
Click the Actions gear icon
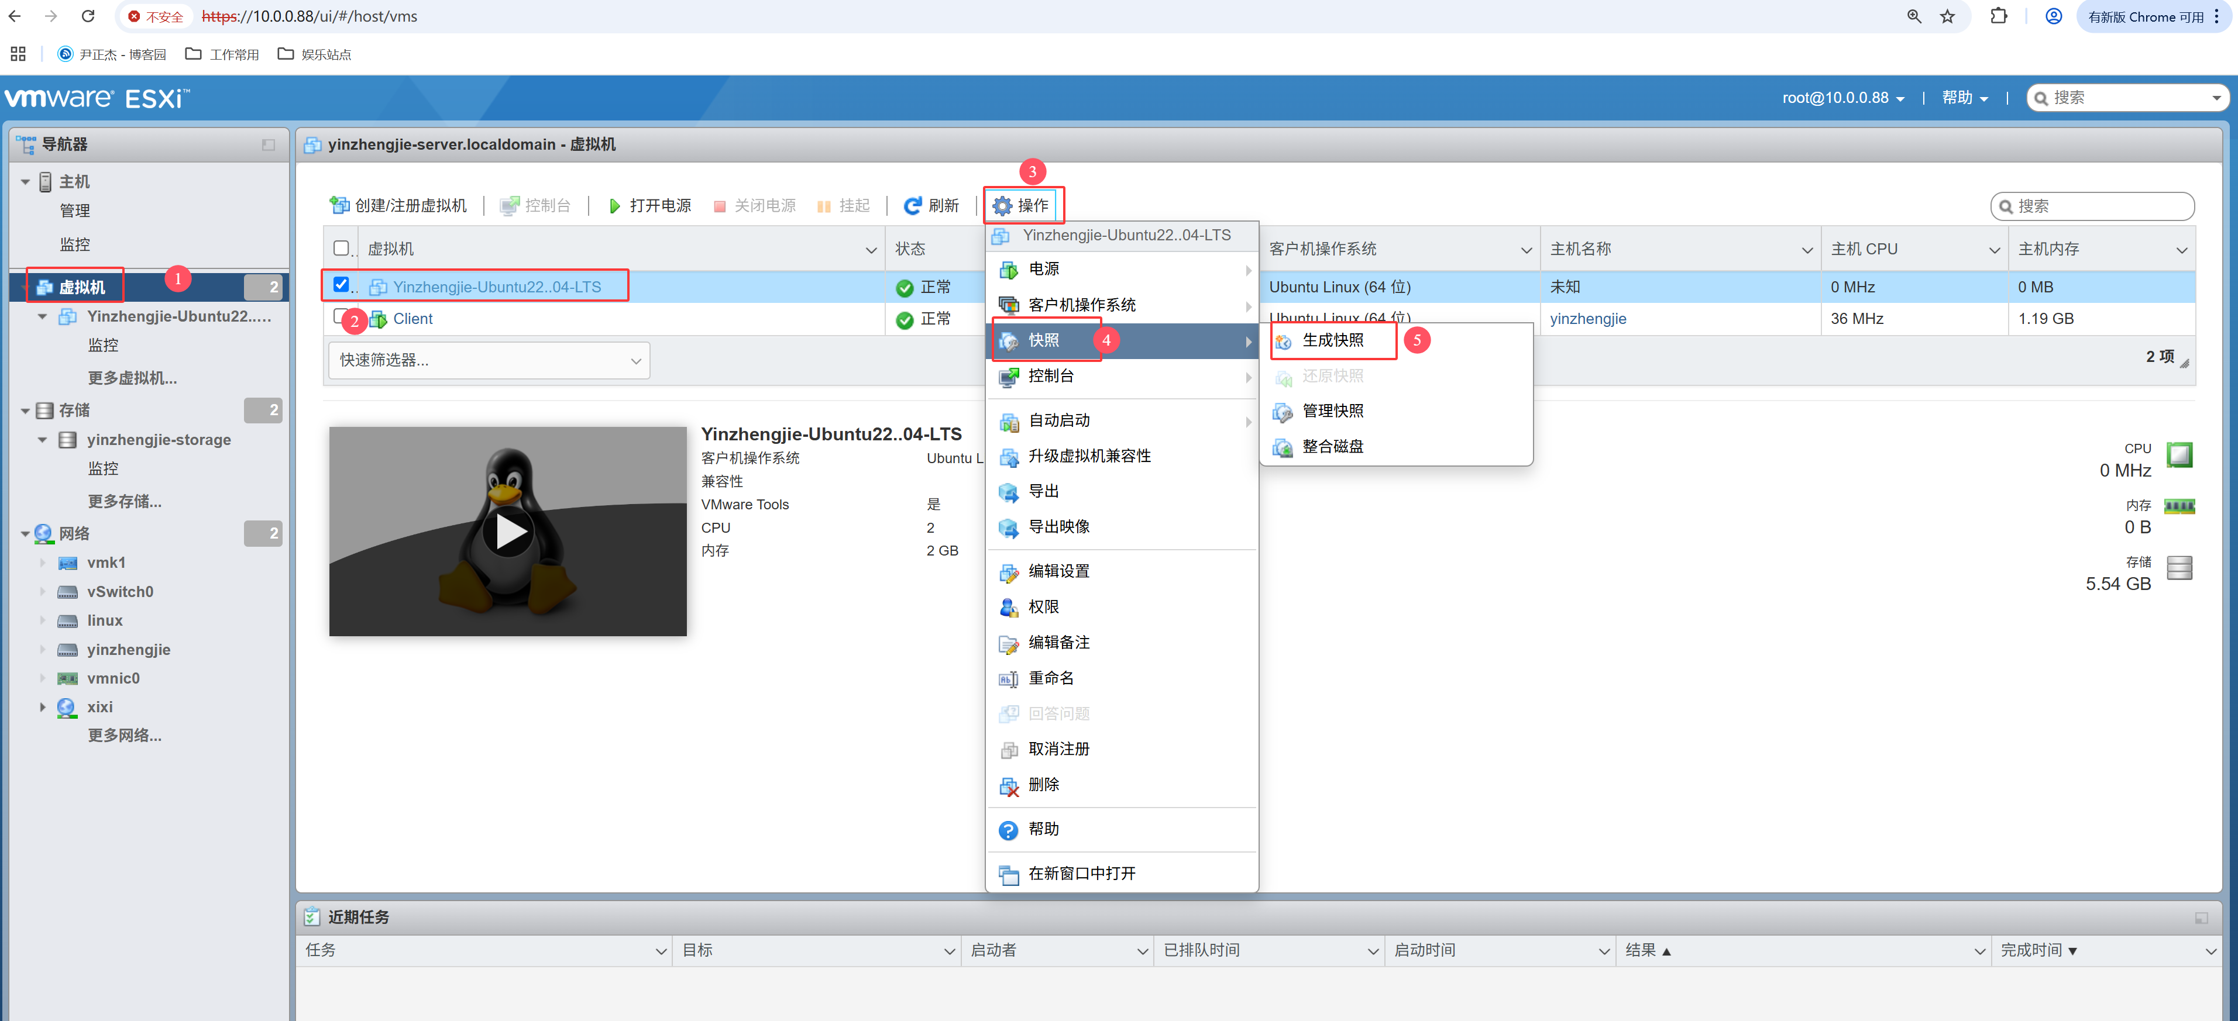click(1002, 206)
